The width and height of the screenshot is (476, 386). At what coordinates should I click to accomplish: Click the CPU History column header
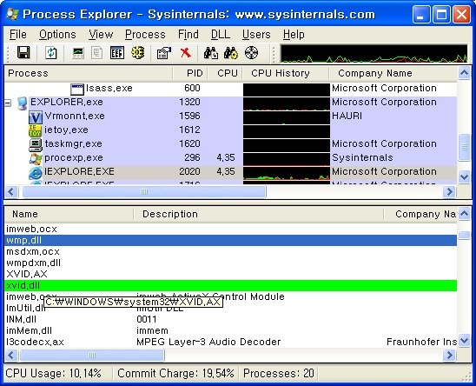coord(286,73)
